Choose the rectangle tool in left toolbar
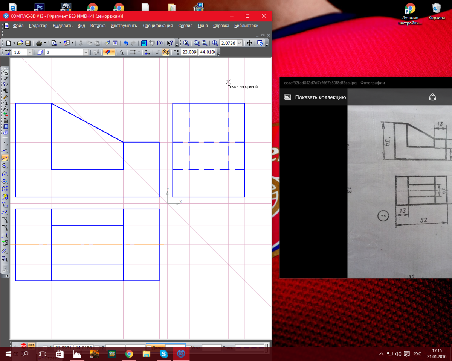This screenshot has height=361, width=452. 5,235
